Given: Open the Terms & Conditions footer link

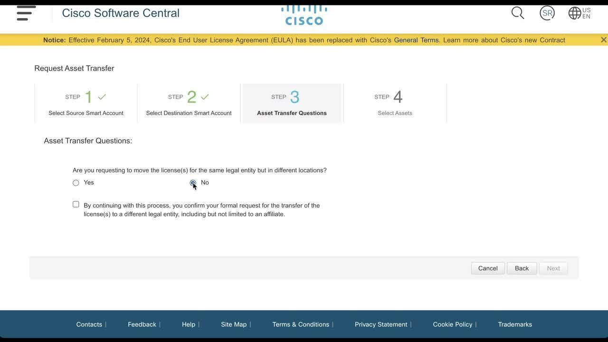Looking at the screenshot, I should [301, 324].
